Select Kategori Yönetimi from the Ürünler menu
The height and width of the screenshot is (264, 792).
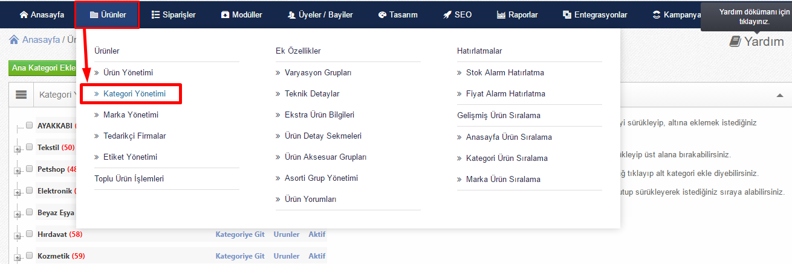coord(134,93)
